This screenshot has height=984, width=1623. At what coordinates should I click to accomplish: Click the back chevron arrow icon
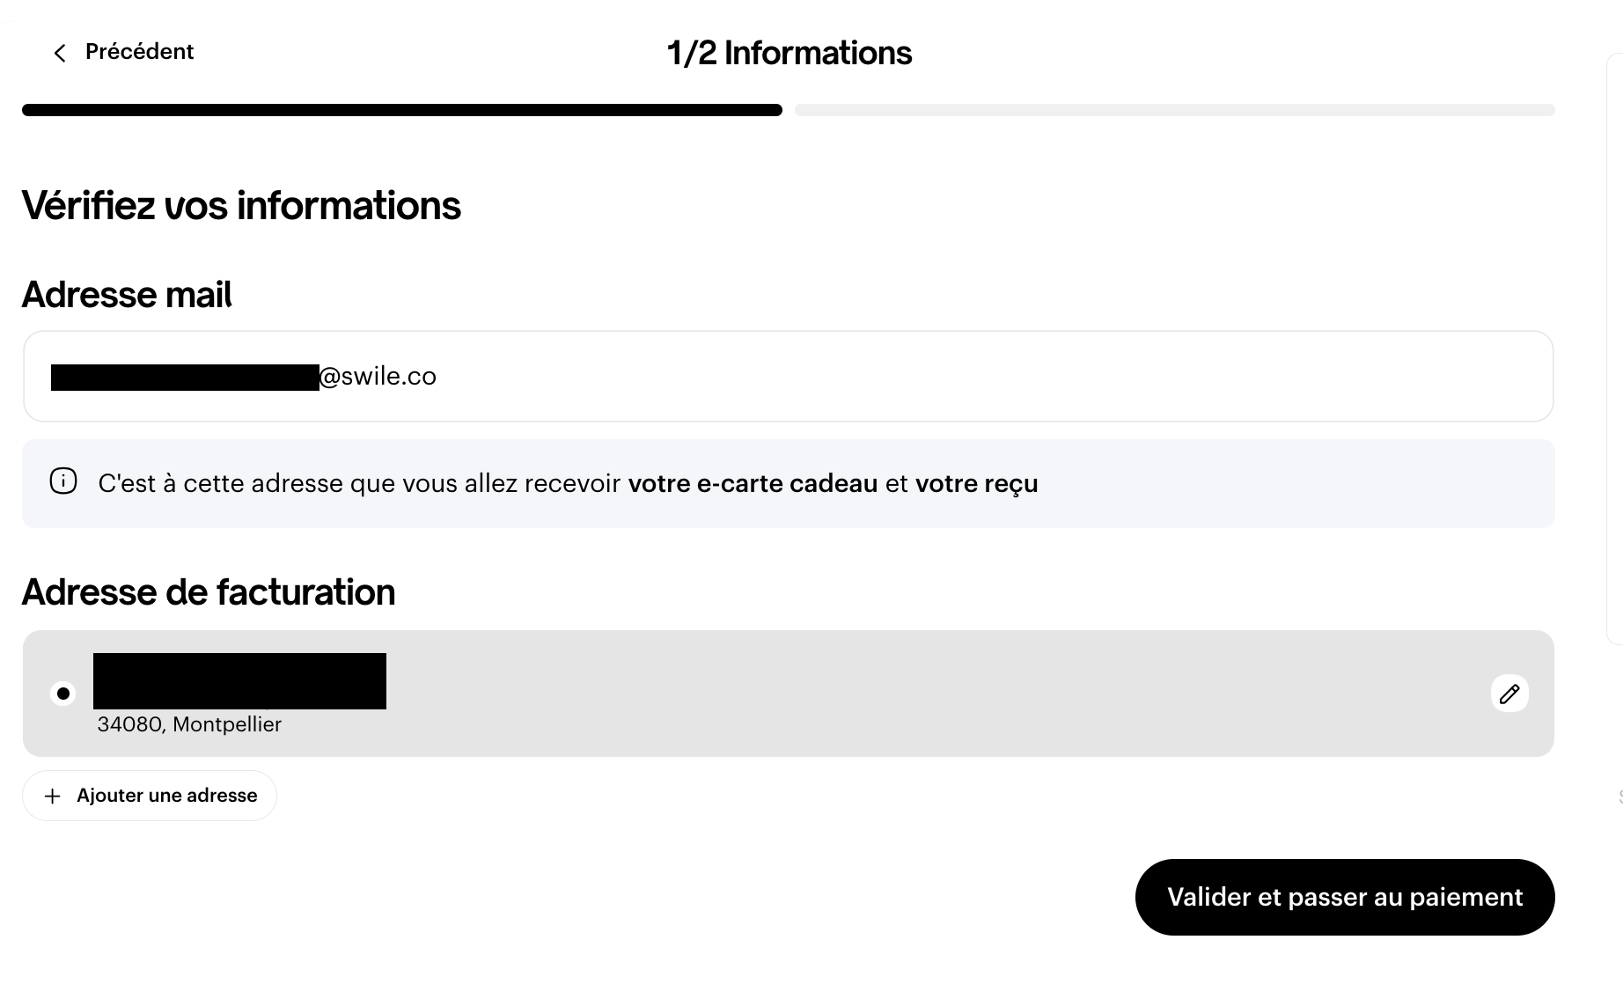60,54
